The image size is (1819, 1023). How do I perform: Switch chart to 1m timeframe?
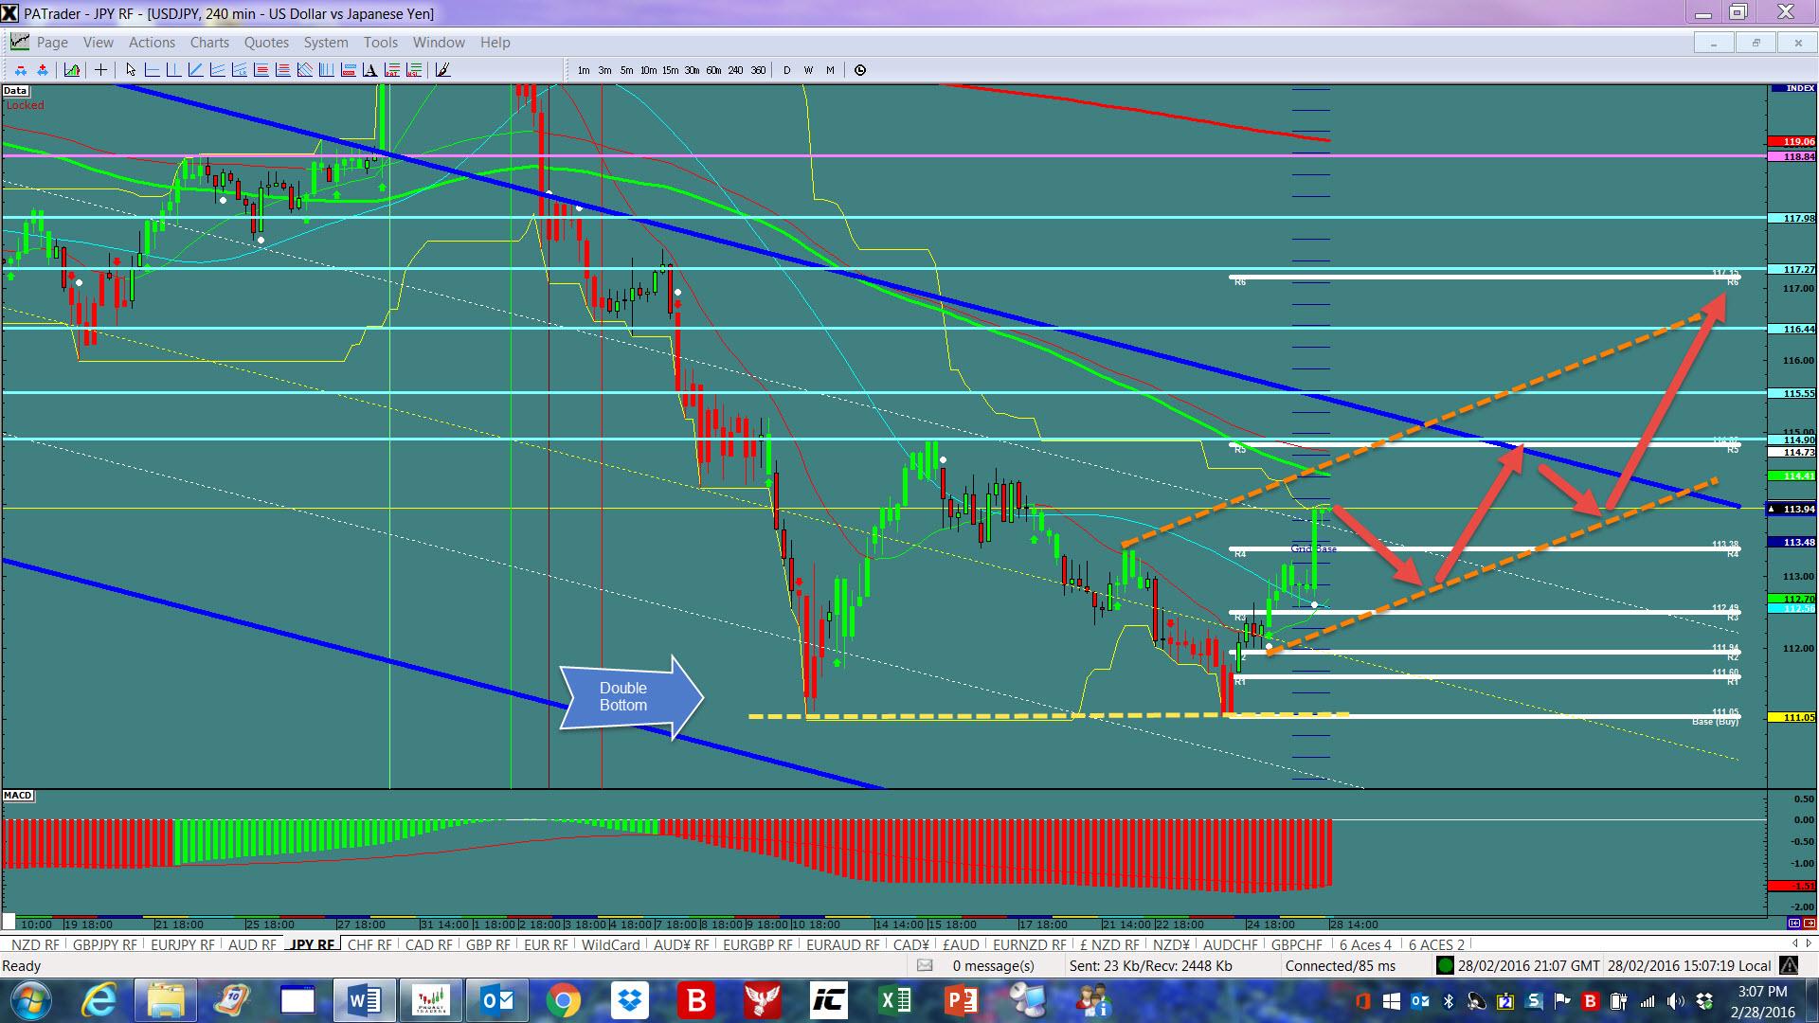point(584,70)
